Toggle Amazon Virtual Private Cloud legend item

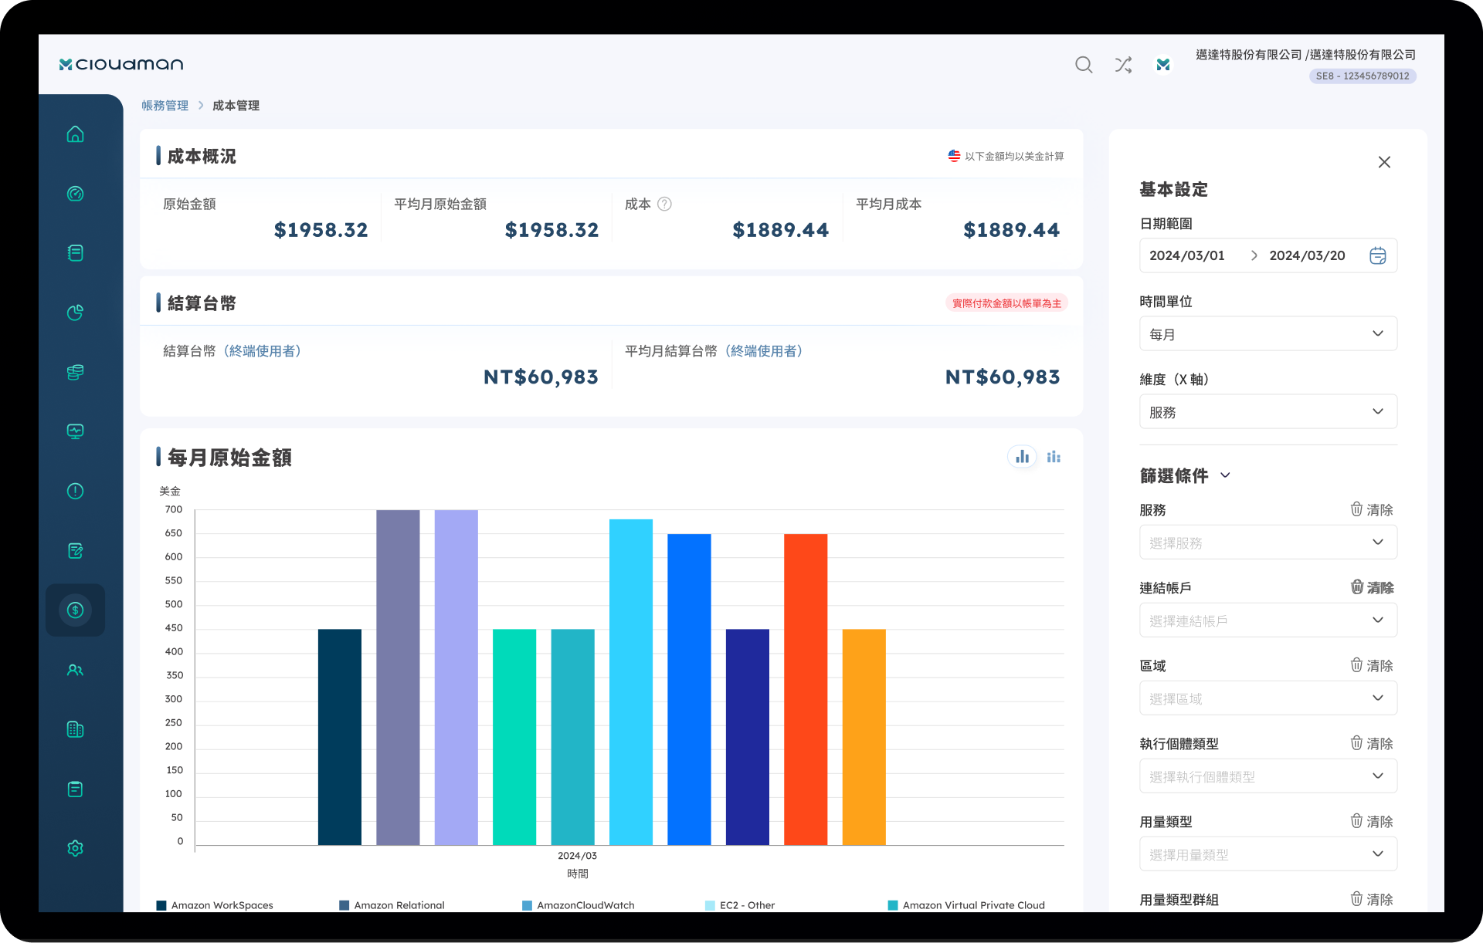pyautogui.click(x=966, y=905)
